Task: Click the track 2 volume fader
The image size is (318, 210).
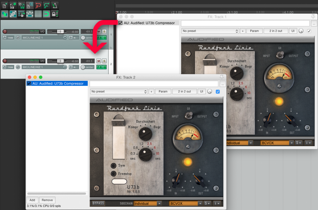Action: click(x=60, y=61)
